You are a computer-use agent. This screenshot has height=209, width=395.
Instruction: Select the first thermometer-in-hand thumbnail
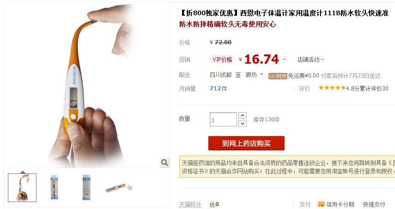22,188
